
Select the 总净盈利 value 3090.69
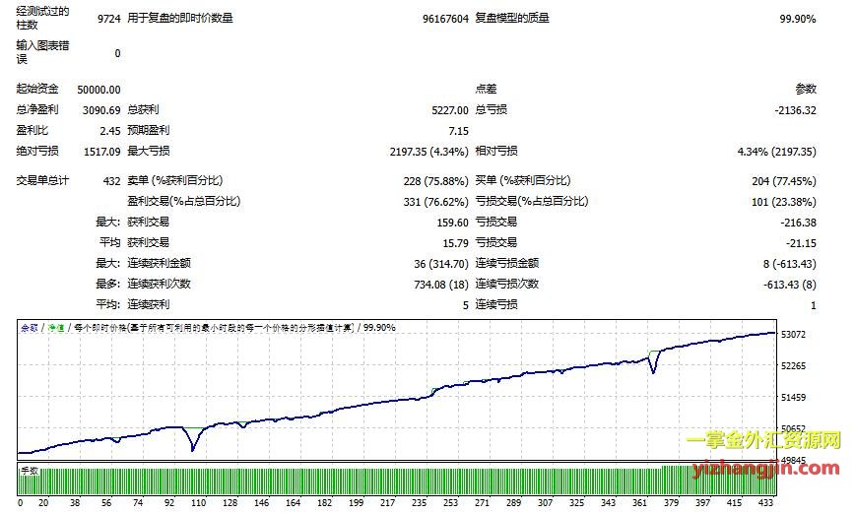coord(100,110)
